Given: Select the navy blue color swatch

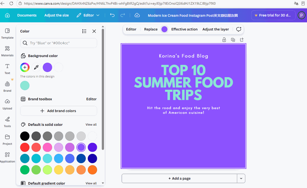Looking at the screenshot, I should 92,159.
